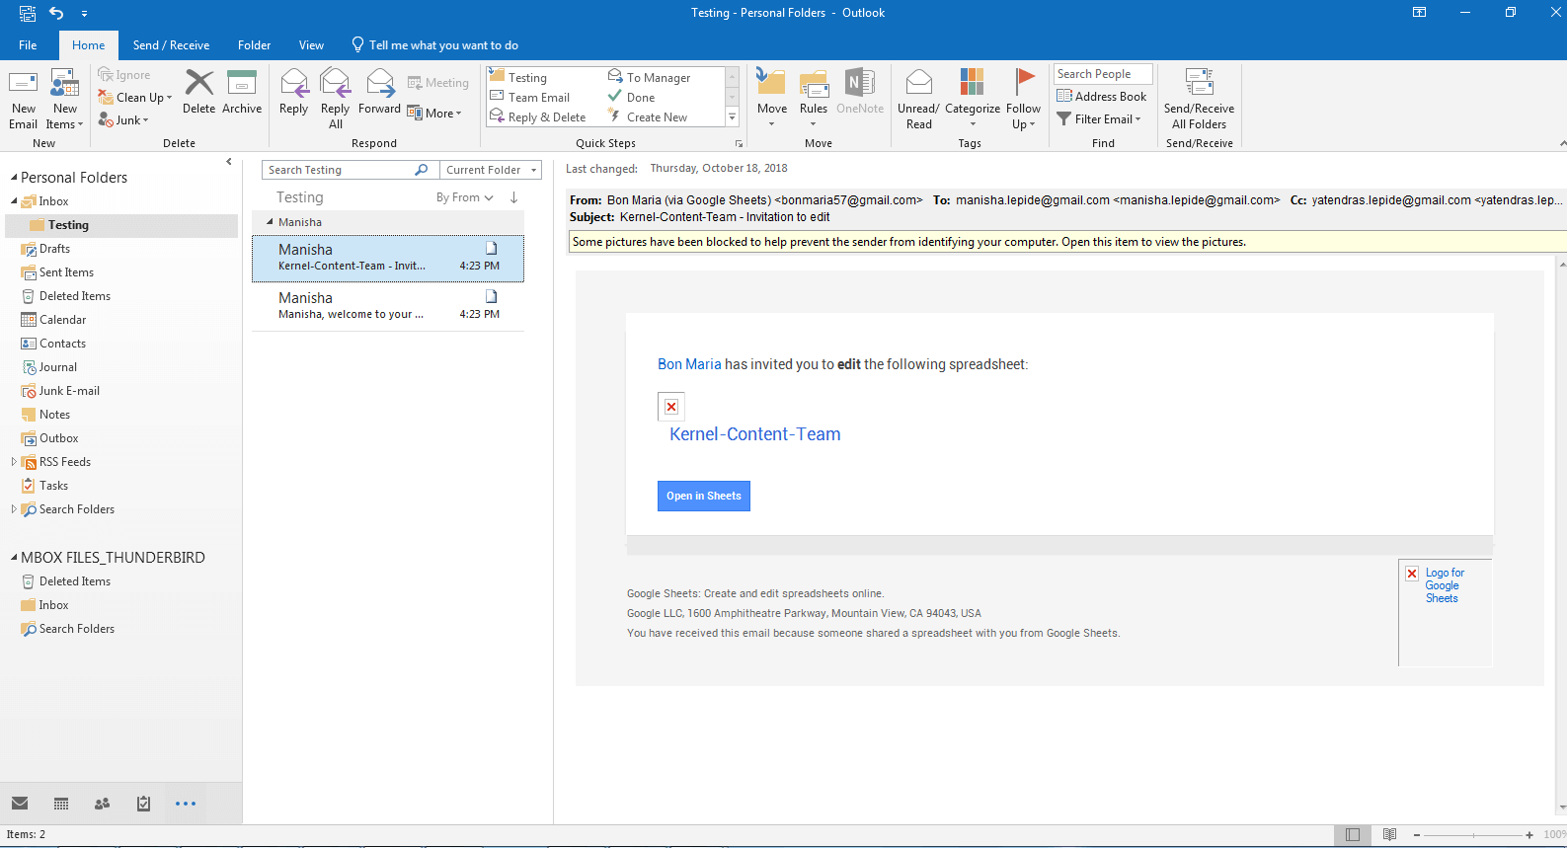Open the Move to folder menu
Screen dimensions: 1567x848
(x=772, y=99)
